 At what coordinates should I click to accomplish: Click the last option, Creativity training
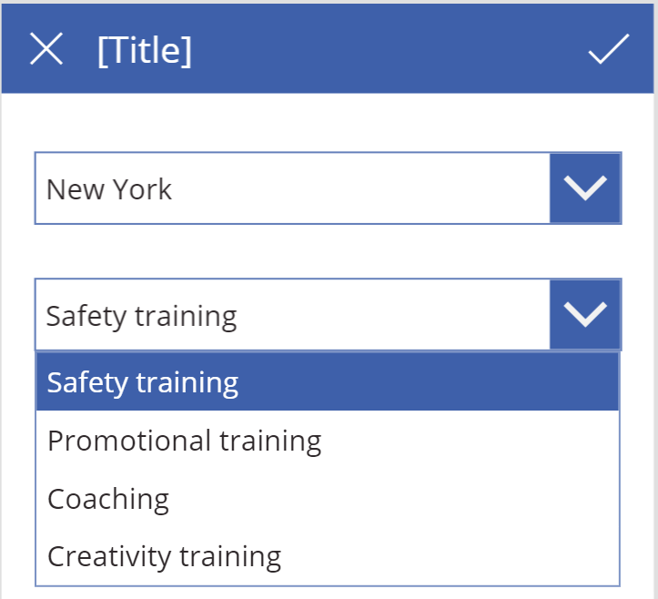coord(328,556)
